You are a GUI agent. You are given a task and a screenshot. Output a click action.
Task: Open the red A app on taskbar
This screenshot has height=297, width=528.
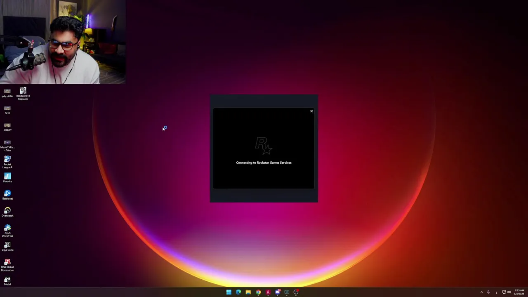point(268,292)
